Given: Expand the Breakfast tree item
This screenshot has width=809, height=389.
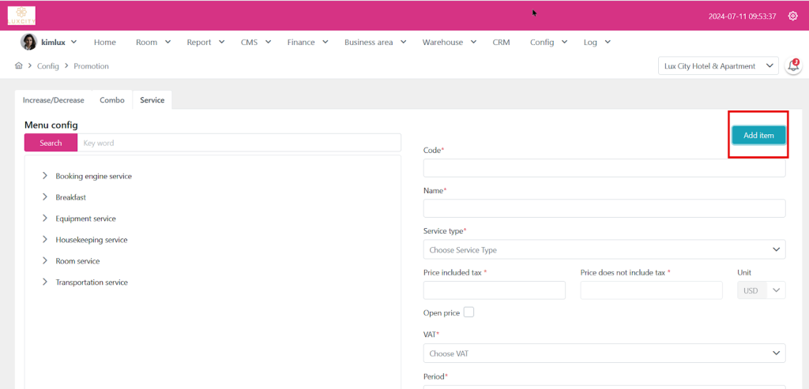Looking at the screenshot, I should point(45,197).
